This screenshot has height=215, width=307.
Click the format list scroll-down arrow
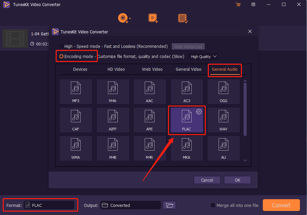click(245, 161)
